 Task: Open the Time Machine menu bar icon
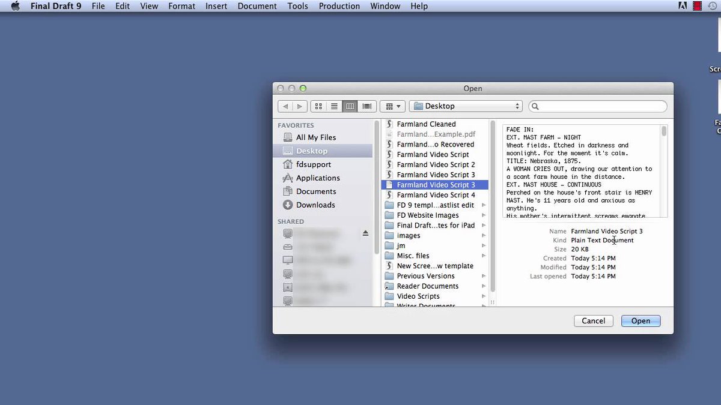coord(713,6)
